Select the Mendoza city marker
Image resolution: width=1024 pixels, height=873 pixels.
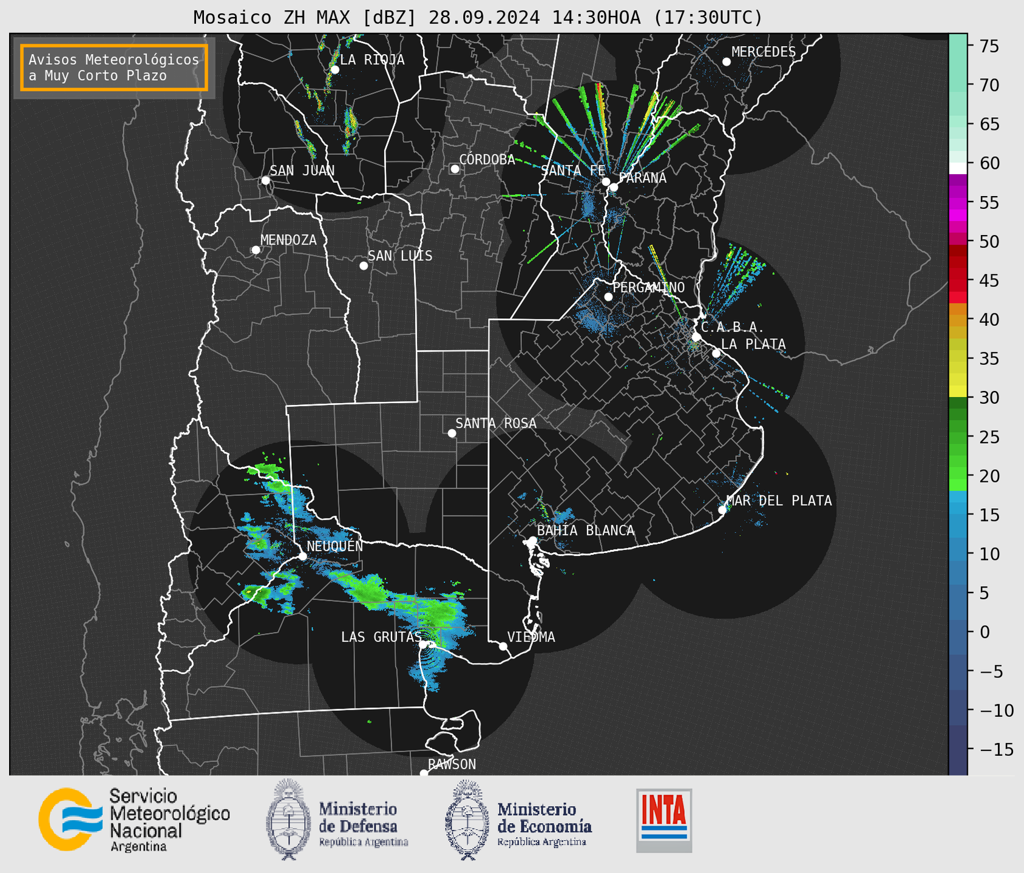pos(256,250)
